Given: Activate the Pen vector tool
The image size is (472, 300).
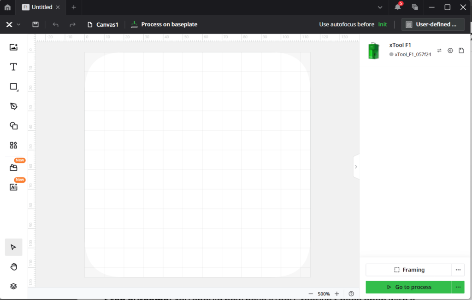Looking at the screenshot, I should (13, 106).
